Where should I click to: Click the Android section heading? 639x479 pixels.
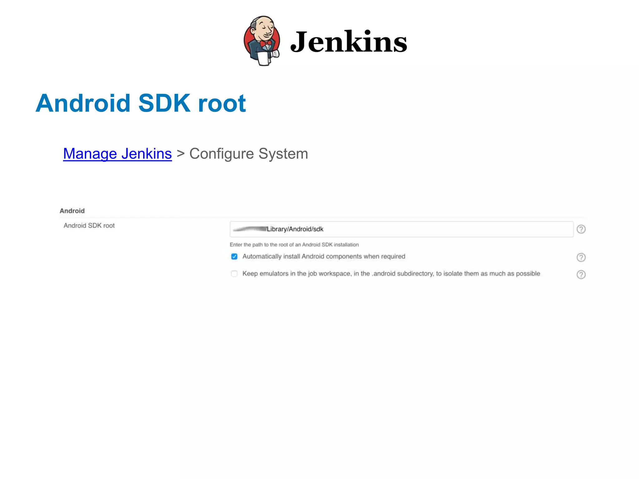coord(72,211)
